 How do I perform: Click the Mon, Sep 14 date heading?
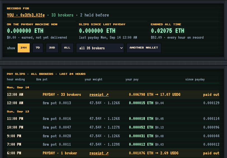pos(18,87)
